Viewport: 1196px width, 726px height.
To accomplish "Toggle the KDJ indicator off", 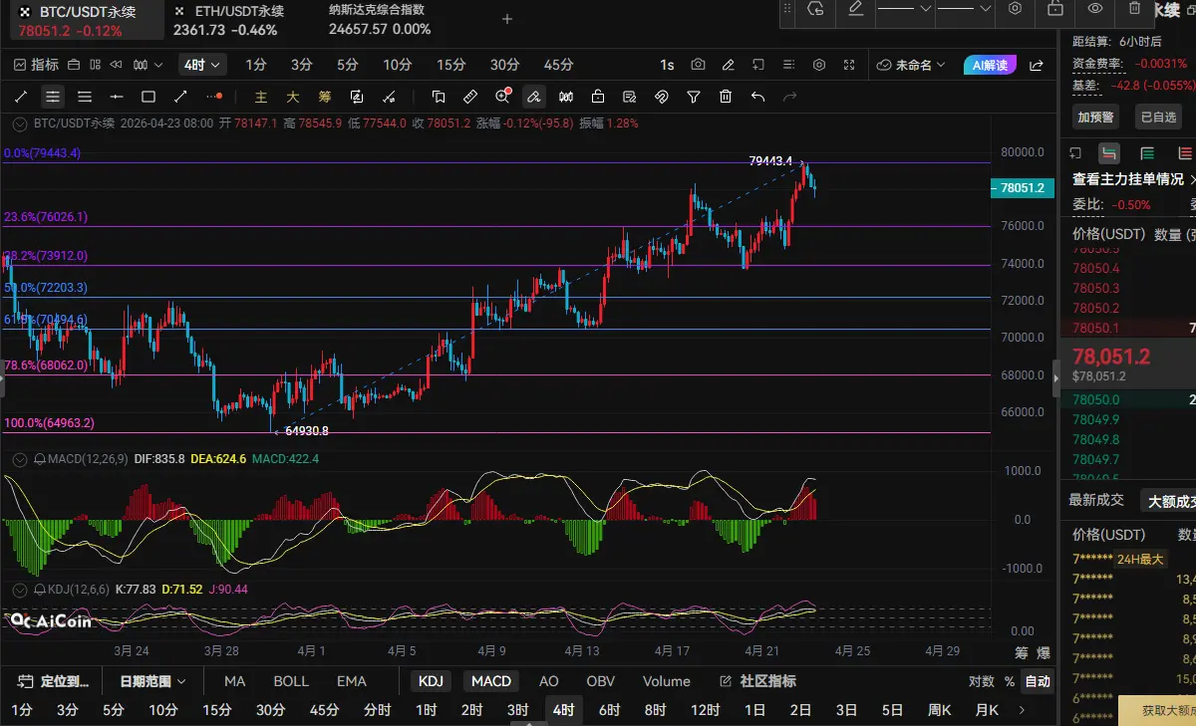I will click(x=431, y=681).
